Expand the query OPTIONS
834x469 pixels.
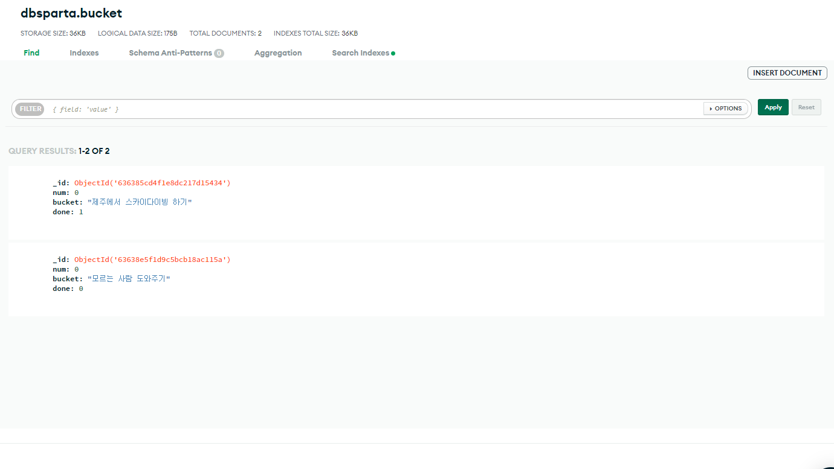tap(726, 109)
